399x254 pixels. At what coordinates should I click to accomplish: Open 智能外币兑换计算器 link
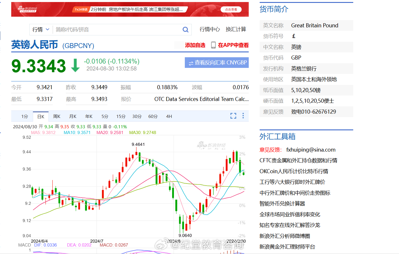point(282,204)
